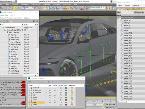Click the highlighted table view icon in Asset Tracking

coord(11,21)
